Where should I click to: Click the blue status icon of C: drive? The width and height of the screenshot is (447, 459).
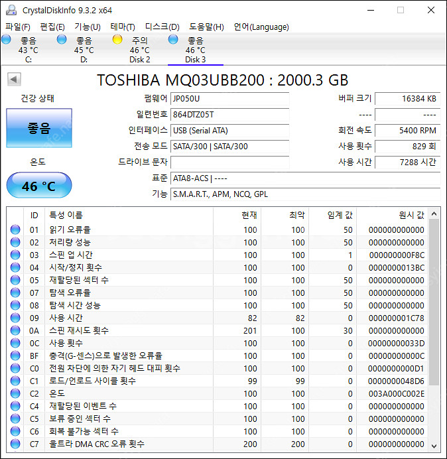tap(6, 39)
